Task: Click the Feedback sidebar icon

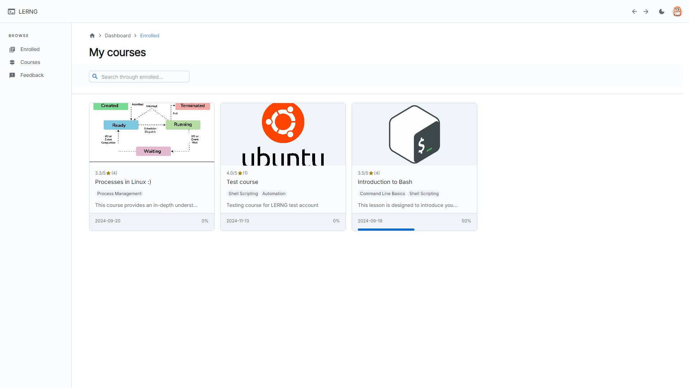Action: click(12, 75)
